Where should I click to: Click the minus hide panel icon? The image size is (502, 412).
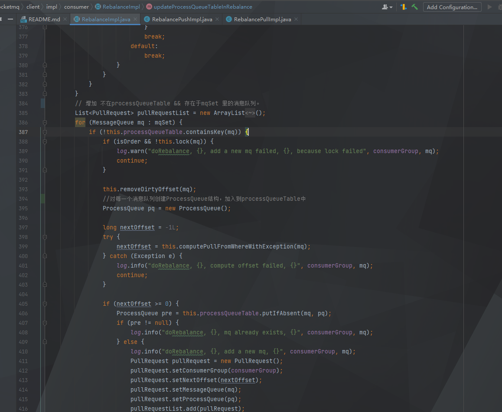(10, 19)
